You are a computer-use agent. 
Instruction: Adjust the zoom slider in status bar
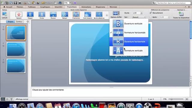[172, 99]
